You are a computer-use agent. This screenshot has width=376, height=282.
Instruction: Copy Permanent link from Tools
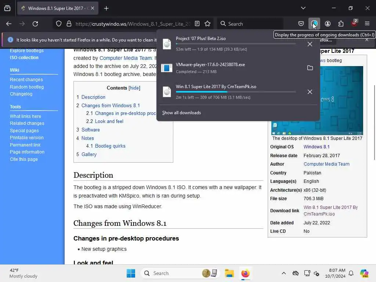tap(25, 145)
